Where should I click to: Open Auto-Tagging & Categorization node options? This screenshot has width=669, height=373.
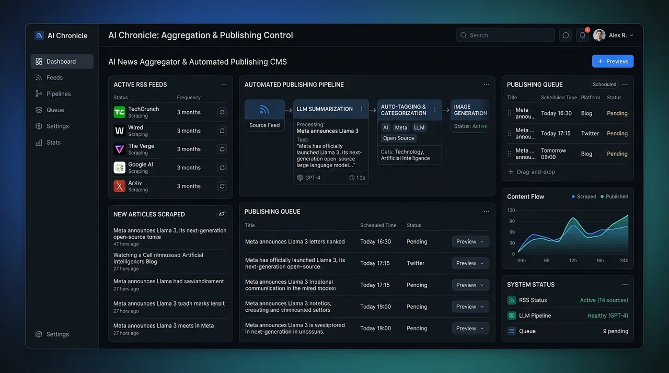tap(435, 110)
